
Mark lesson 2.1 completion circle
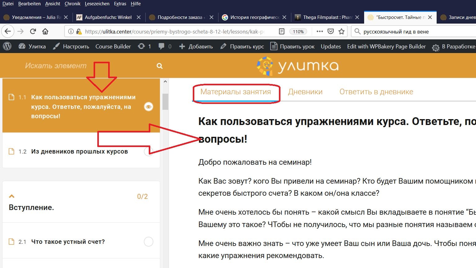point(148,242)
